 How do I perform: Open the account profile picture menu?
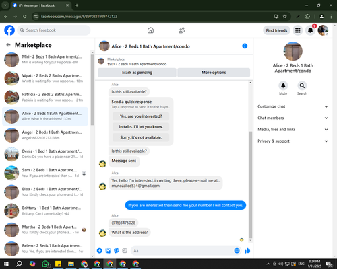(323, 30)
